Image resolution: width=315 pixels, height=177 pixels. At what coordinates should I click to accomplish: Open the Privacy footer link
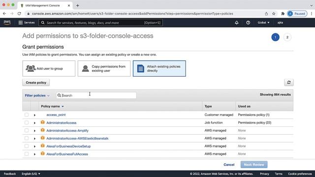pyautogui.click(x=264, y=174)
